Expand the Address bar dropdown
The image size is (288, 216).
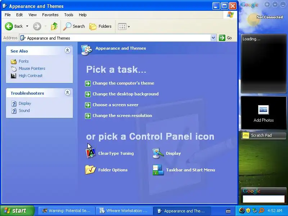[213, 38]
